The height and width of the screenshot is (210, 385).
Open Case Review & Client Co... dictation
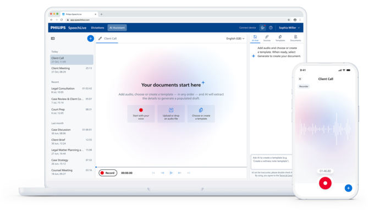coord(71,101)
